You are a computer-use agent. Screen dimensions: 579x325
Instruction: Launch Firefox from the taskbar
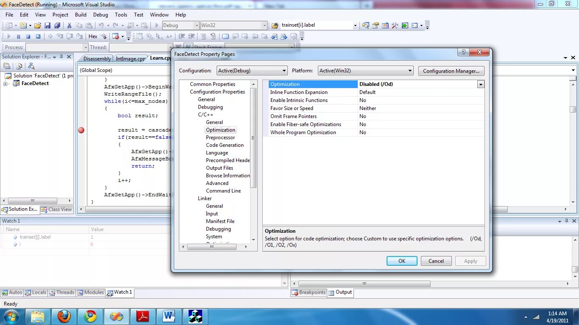click(x=64, y=316)
